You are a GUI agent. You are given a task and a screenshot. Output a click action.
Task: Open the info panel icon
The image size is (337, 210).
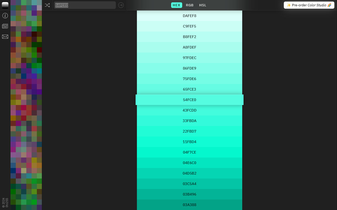pos(5,15)
